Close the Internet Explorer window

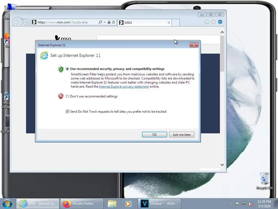[x=220, y=15]
